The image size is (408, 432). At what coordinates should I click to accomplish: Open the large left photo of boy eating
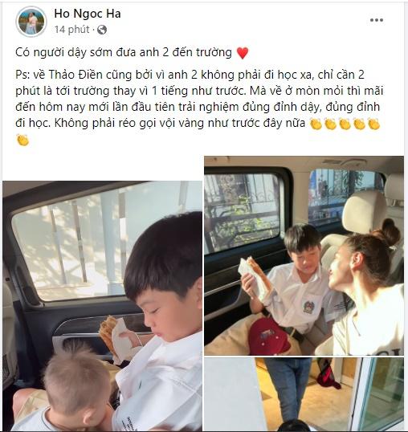(x=102, y=305)
